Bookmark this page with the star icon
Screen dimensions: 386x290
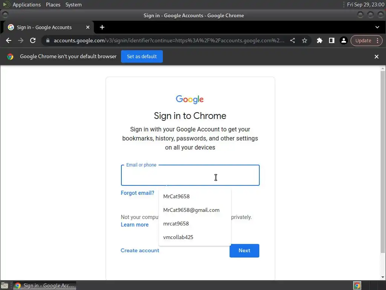[x=305, y=40]
